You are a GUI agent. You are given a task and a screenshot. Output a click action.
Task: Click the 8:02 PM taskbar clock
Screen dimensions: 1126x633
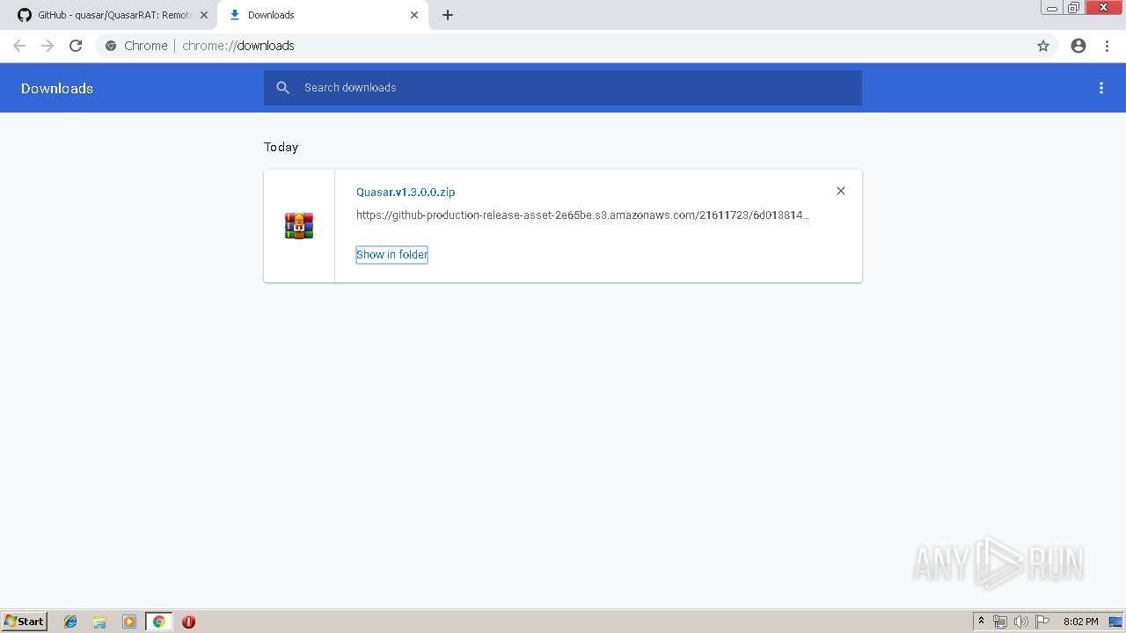[1081, 622]
